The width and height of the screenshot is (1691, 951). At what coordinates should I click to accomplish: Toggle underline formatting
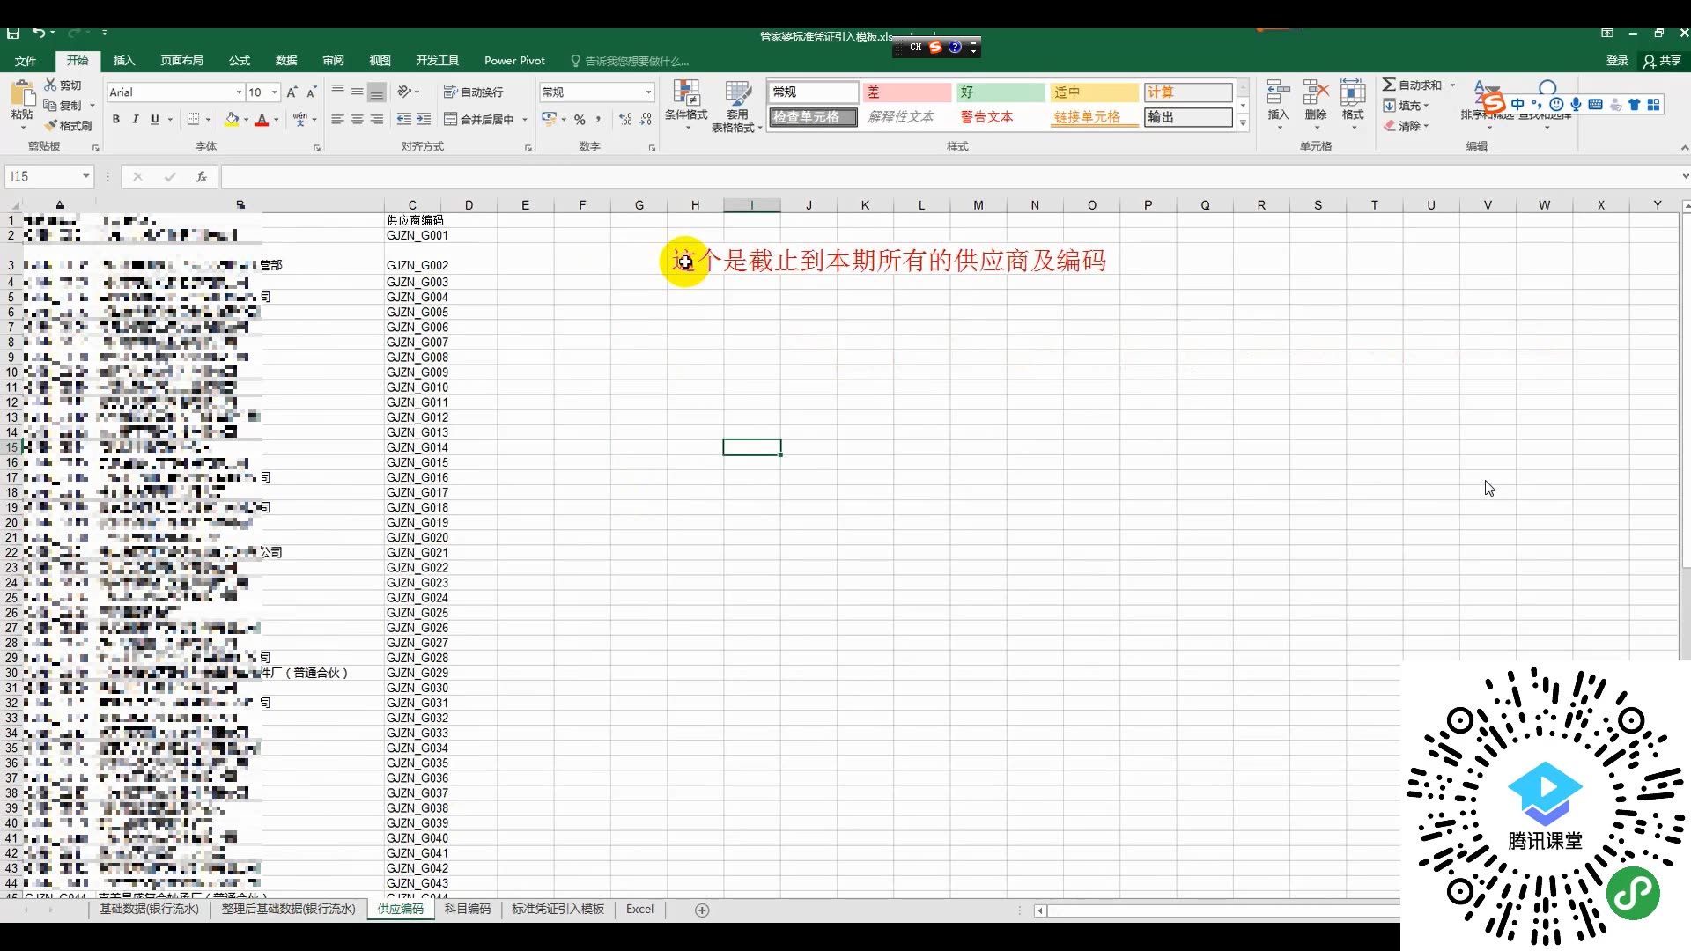click(155, 119)
